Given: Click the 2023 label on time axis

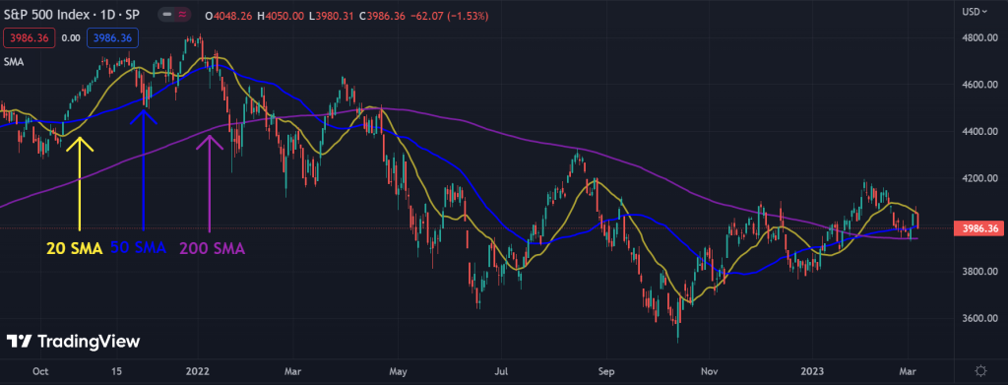Looking at the screenshot, I should click(x=812, y=371).
